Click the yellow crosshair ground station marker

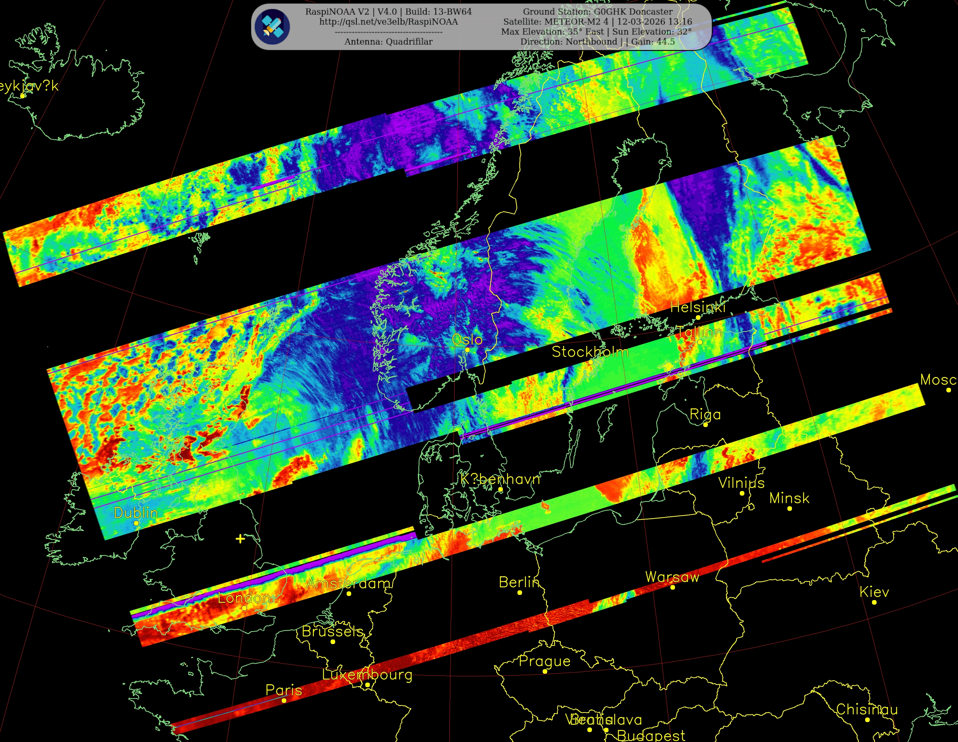point(240,539)
